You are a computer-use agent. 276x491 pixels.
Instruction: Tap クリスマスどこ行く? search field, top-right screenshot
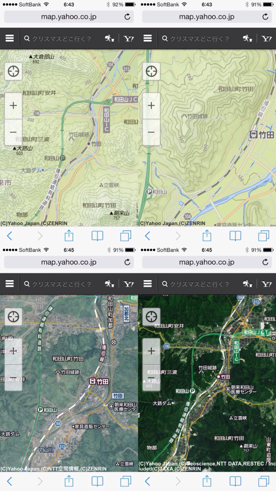(x=200, y=38)
